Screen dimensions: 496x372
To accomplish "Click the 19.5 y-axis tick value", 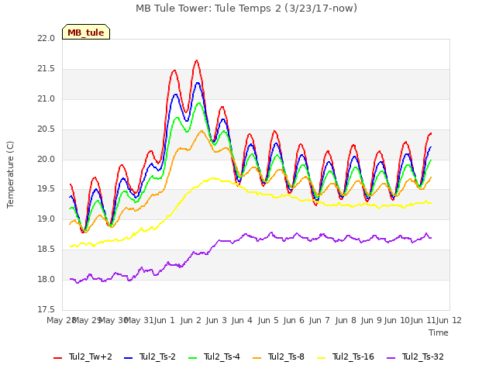I will click(x=46, y=189).
